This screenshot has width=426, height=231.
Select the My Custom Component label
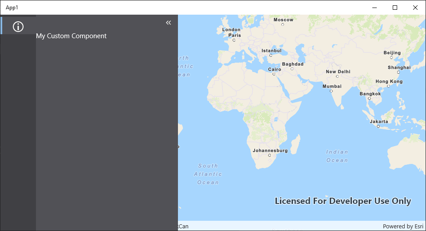pos(71,36)
